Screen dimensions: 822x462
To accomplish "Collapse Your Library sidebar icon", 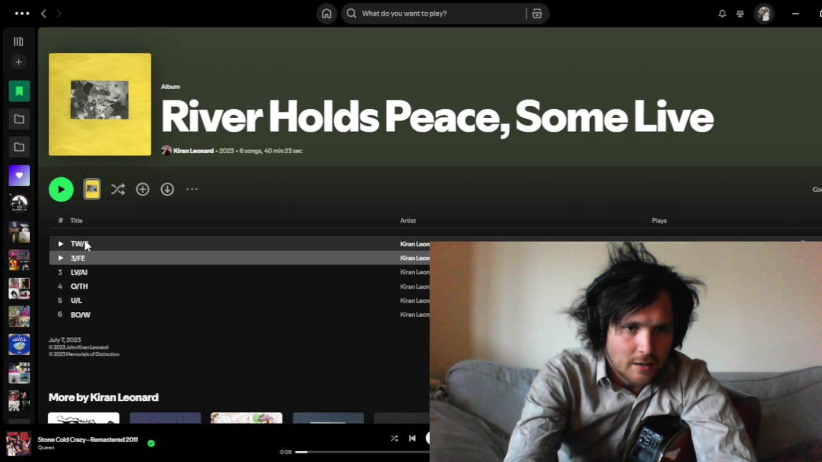I will (19, 42).
